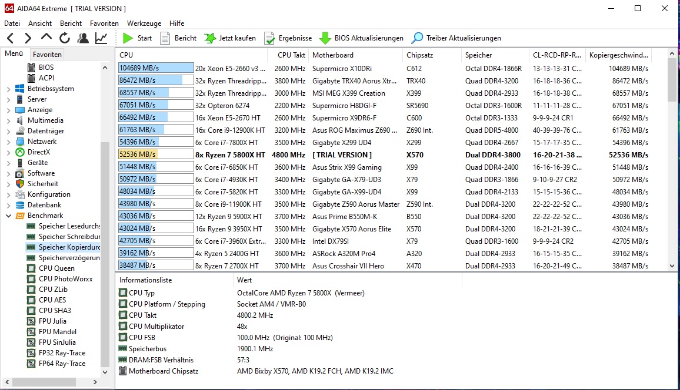
Task: Click the BIOS Aktualisierungen download icon
Action: tap(325, 38)
